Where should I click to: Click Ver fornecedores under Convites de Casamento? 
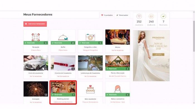[x=63, y=76]
